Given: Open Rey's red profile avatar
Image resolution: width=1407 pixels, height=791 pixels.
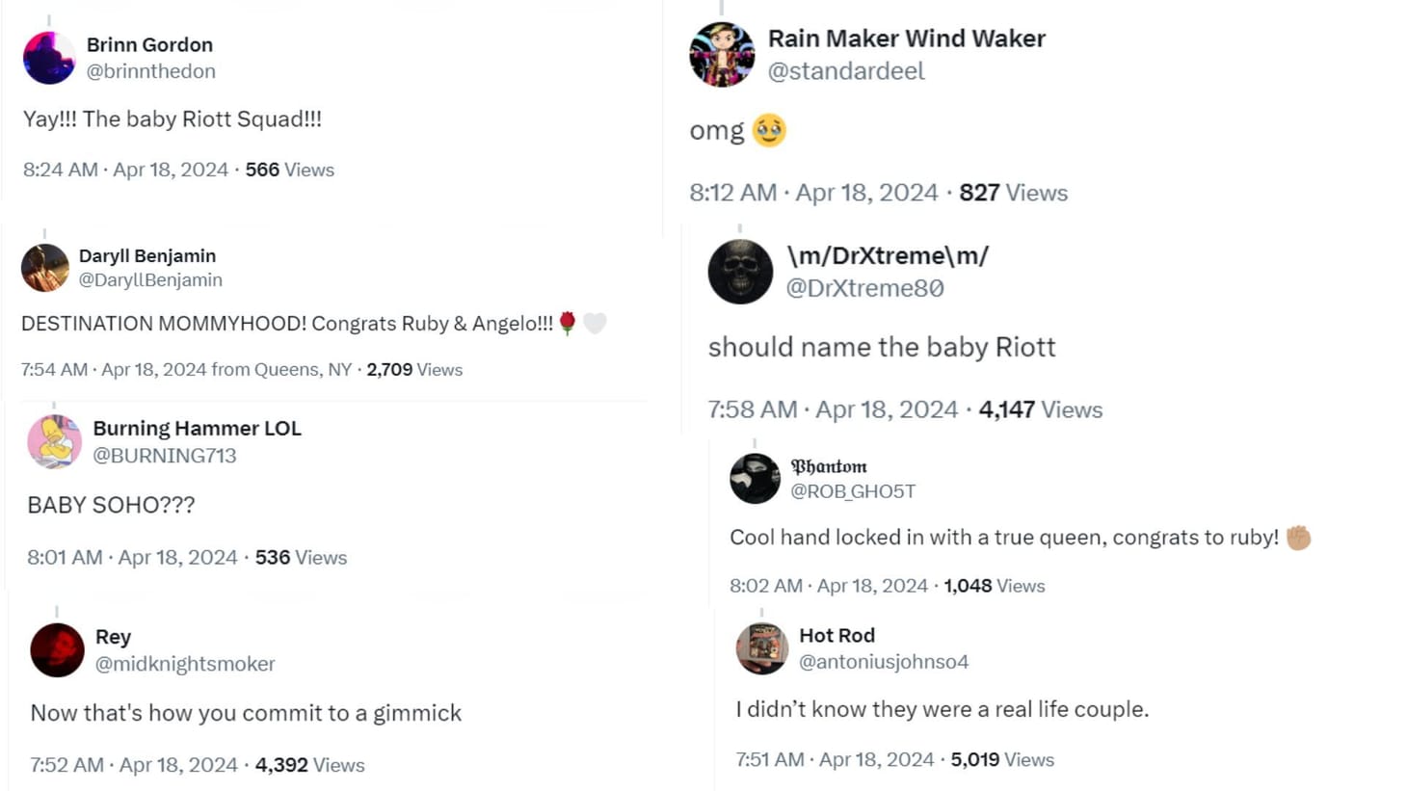Looking at the screenshot, I should click(x=58, y=650).
